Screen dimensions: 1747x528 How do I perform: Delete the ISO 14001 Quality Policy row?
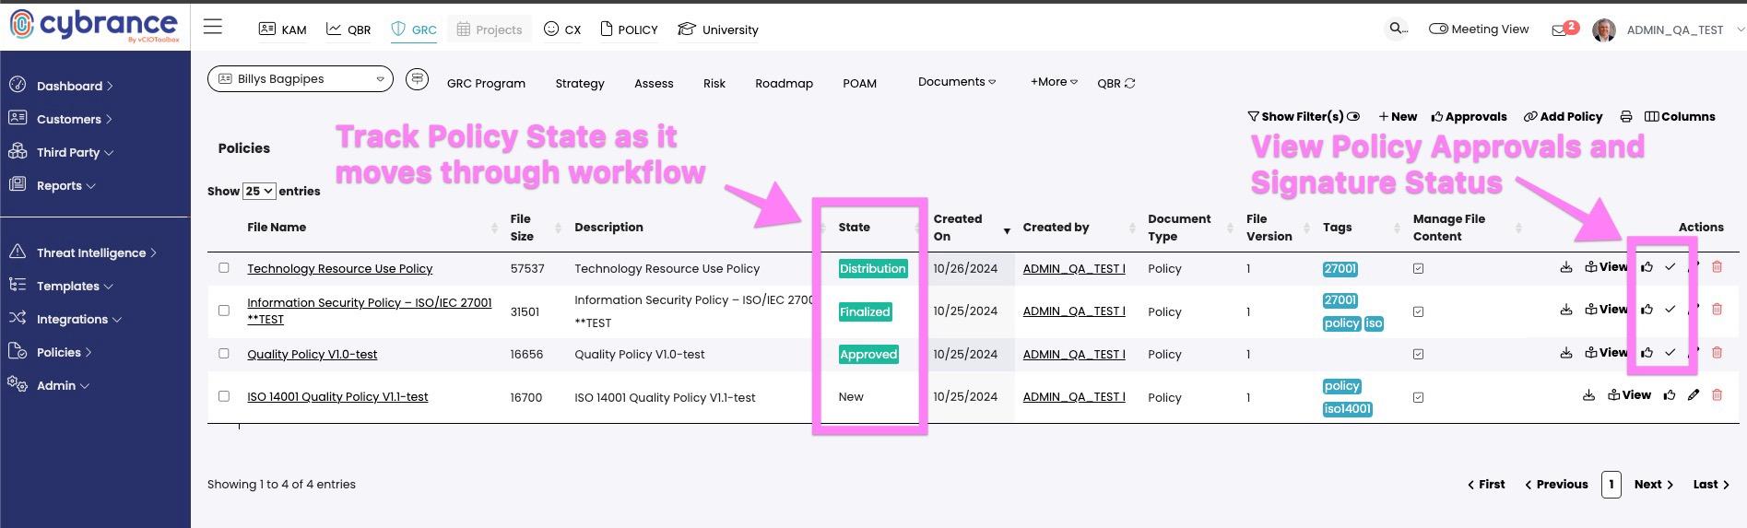click(1717, 395)
